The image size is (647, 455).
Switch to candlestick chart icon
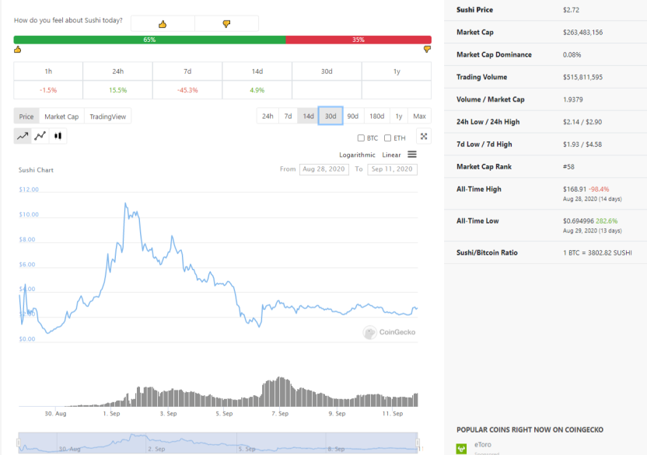pos(58,136)
